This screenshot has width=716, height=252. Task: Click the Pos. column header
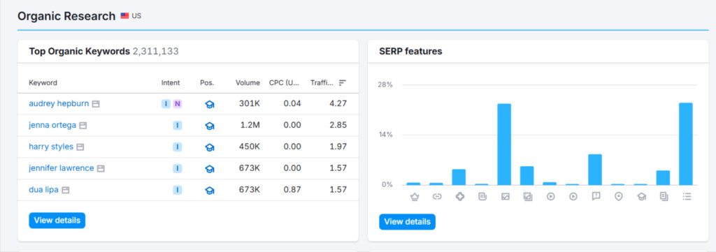207,83
